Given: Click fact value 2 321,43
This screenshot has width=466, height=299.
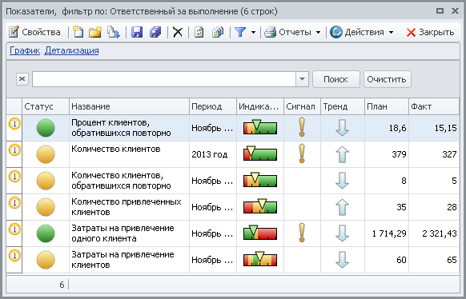Looking at the screenshot, I should point(440,233).
